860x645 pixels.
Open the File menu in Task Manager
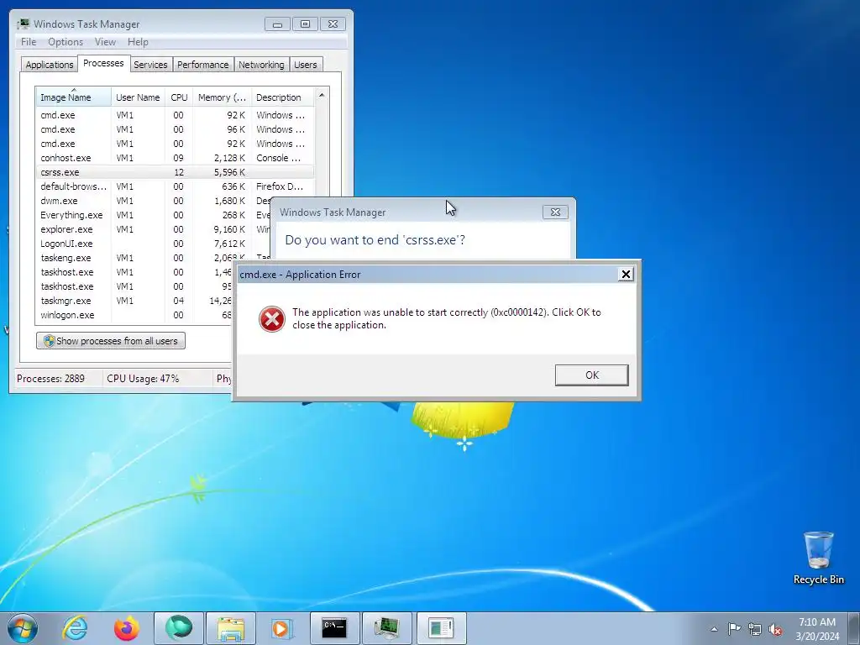pos(29,42)
